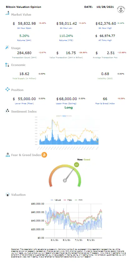Click the 2.51 average transaction fee value
This screenshot has width=137, height=263.
pyautogui.click(x=111, y=53)
